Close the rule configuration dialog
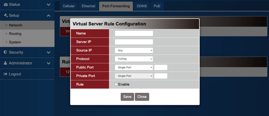 point(142,97)
